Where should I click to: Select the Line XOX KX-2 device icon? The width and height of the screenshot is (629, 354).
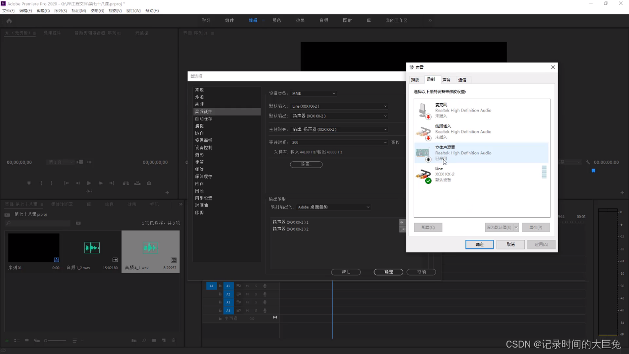click(424, 175)
